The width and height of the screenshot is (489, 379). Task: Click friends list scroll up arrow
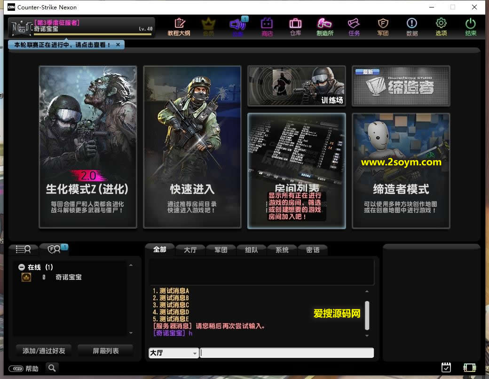point(131,265)
